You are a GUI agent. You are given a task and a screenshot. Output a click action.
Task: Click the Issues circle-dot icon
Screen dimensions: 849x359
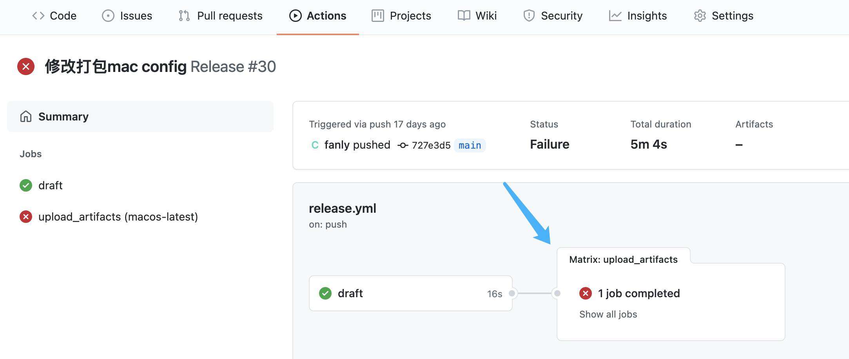click(108, 16)
